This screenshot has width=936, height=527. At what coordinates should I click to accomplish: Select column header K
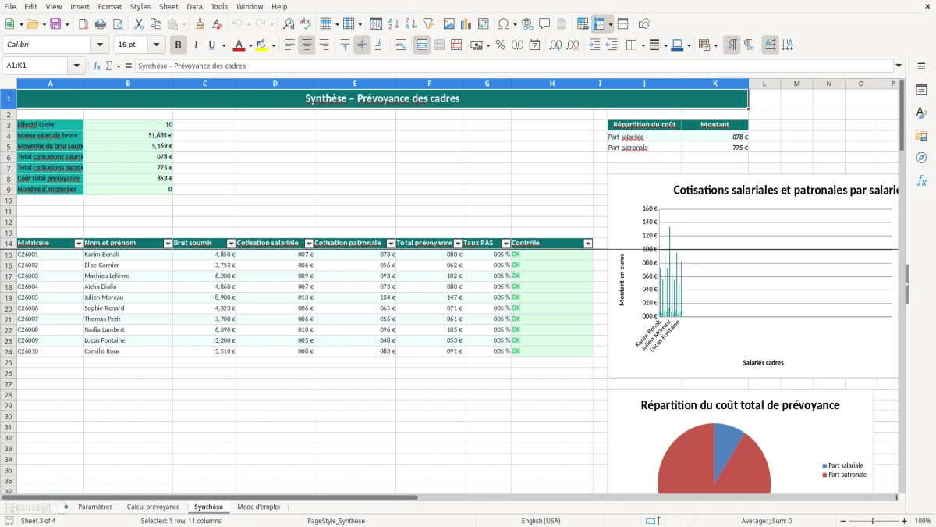pyautogui.click(x=715, y=84)
